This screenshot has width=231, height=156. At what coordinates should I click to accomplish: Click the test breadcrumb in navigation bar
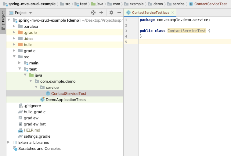pyautogui.click(x=81, y=4)
